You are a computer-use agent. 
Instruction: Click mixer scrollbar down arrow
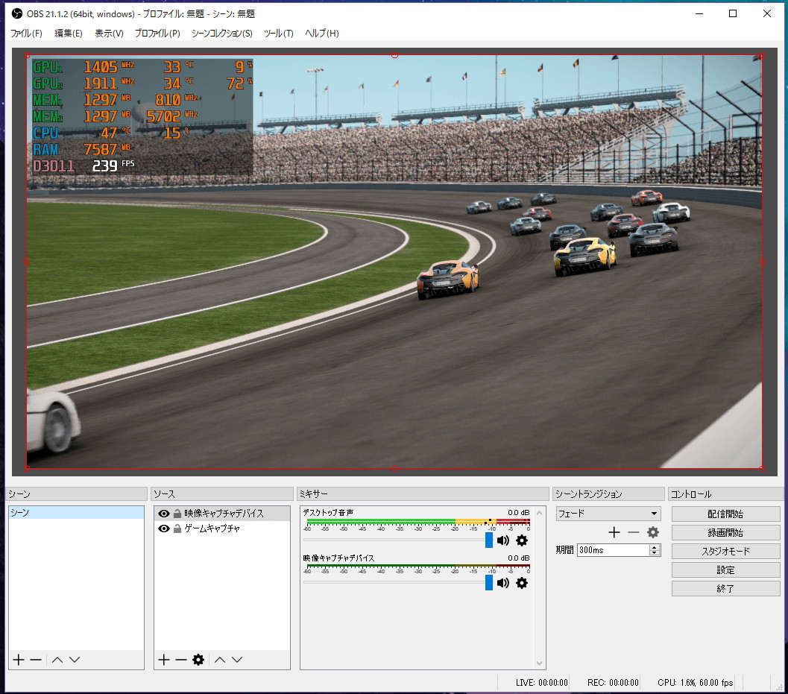(539, 663)
